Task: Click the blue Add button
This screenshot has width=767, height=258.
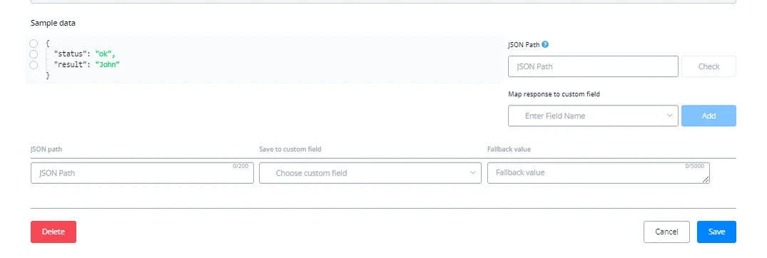Action: click(x=708, y=115)
